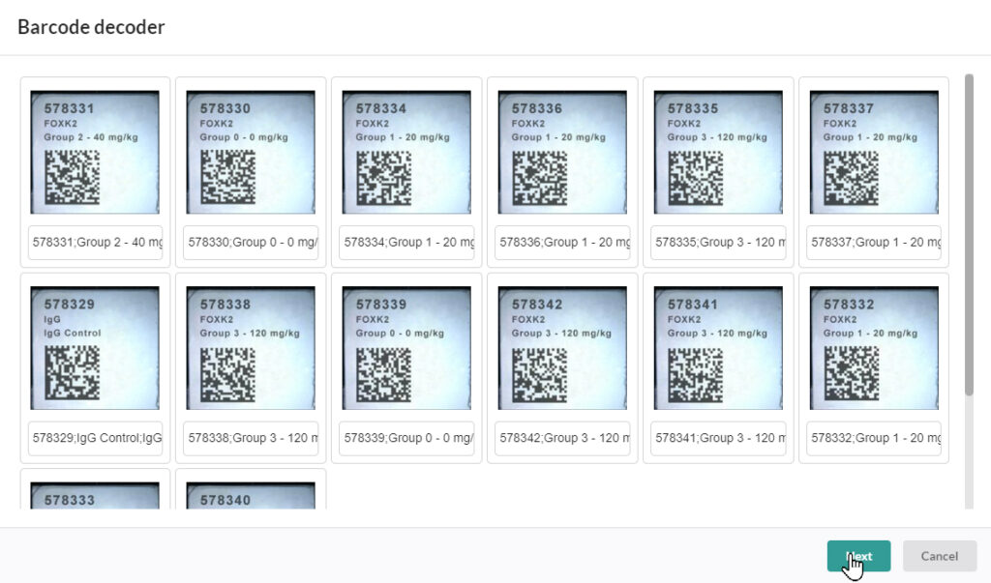
Task: Edit the decoded text for barcode 578342
Action: point(562,439)
